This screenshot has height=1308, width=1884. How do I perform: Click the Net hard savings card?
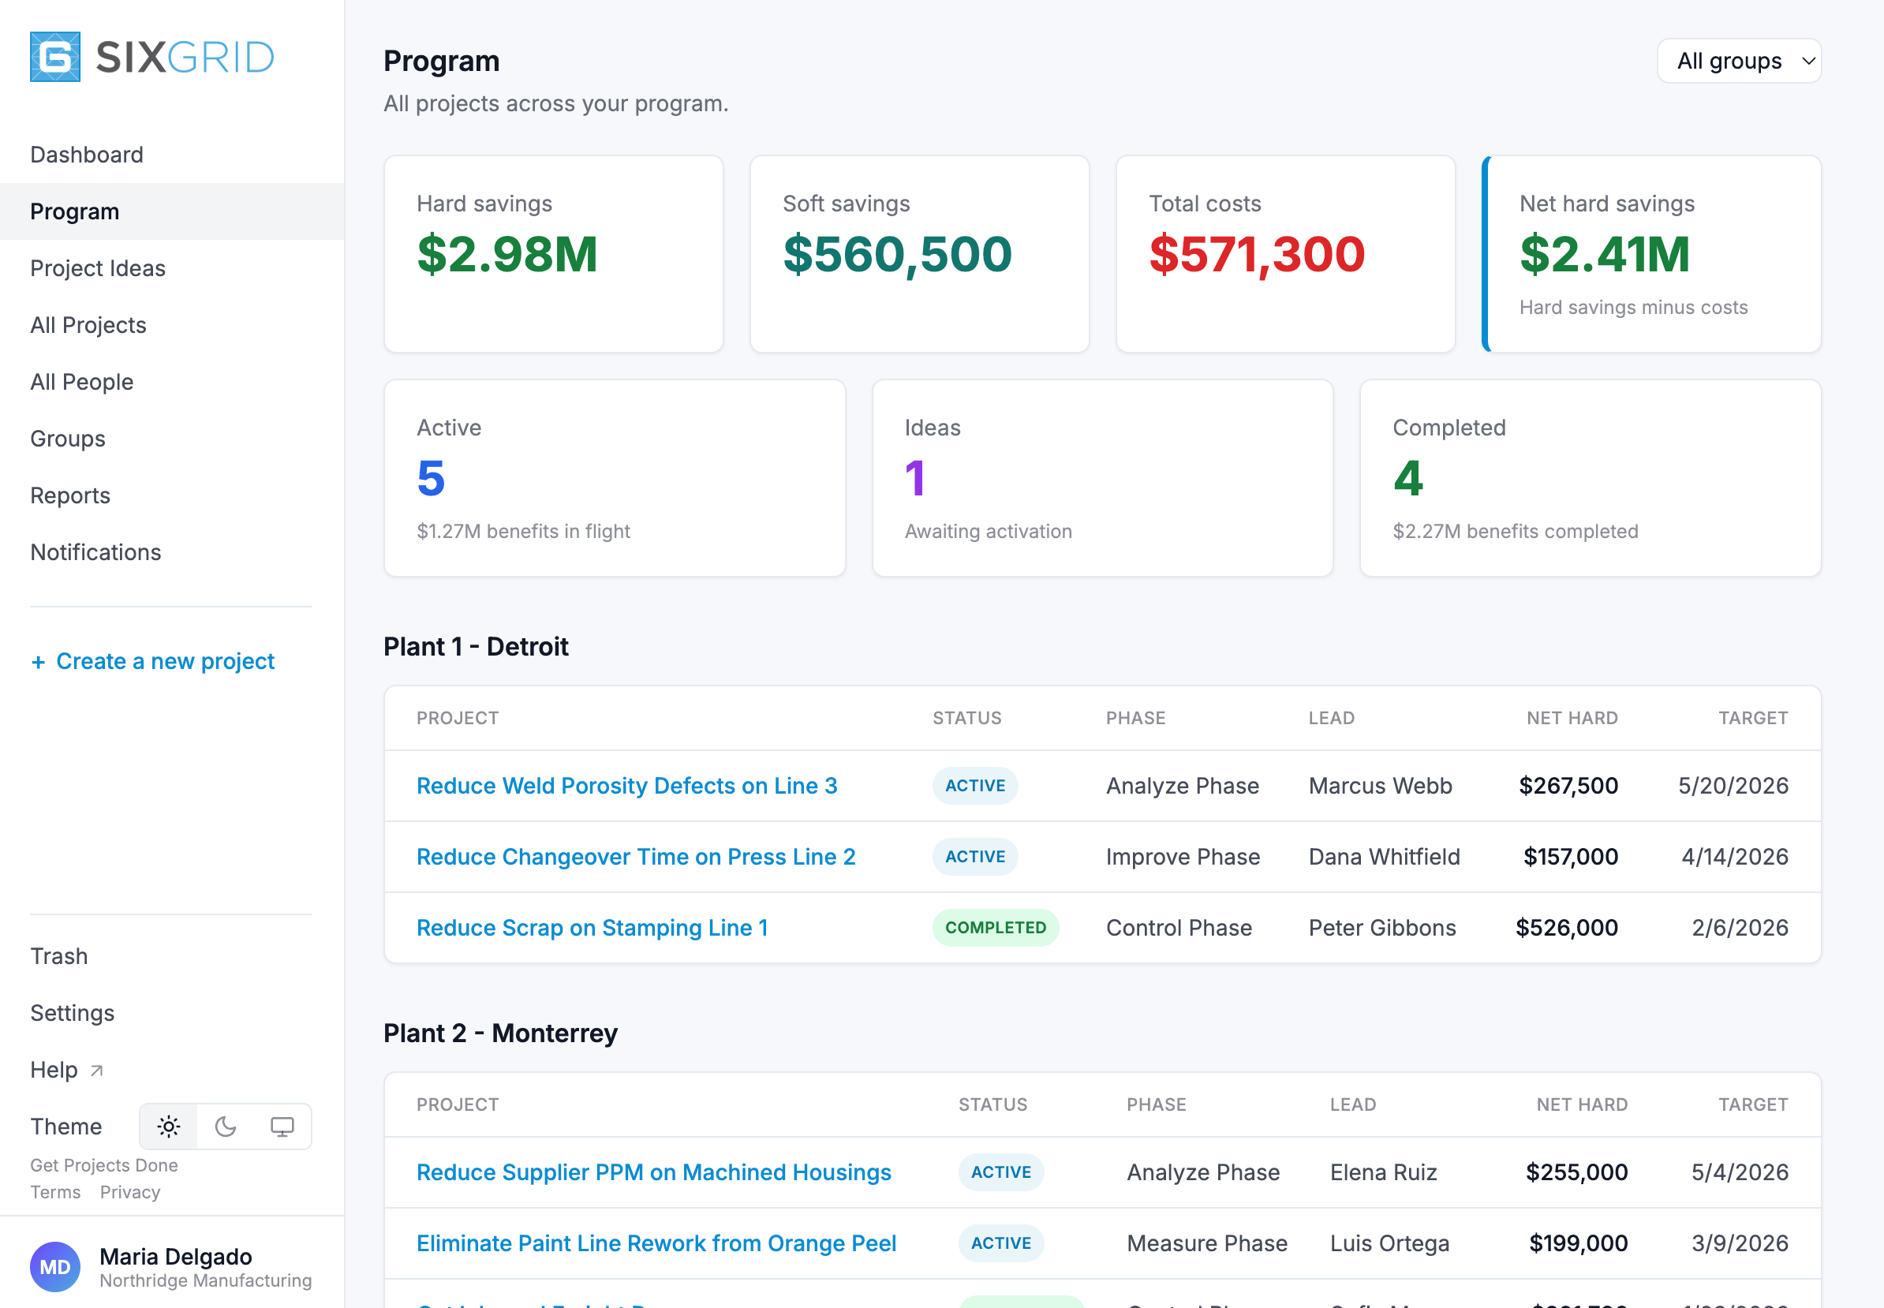click(x=1651, y=254)
